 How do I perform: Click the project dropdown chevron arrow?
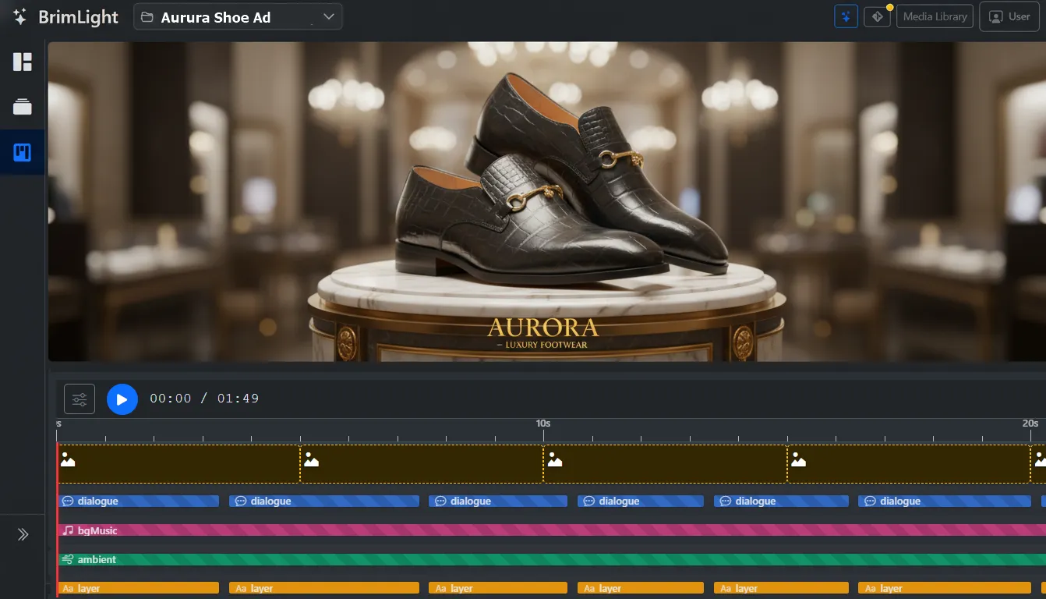point(327,16)
